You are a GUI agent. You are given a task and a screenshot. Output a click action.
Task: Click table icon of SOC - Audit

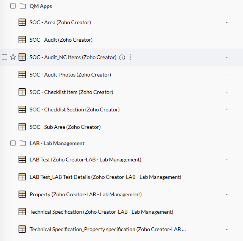(x=22, y=40)
